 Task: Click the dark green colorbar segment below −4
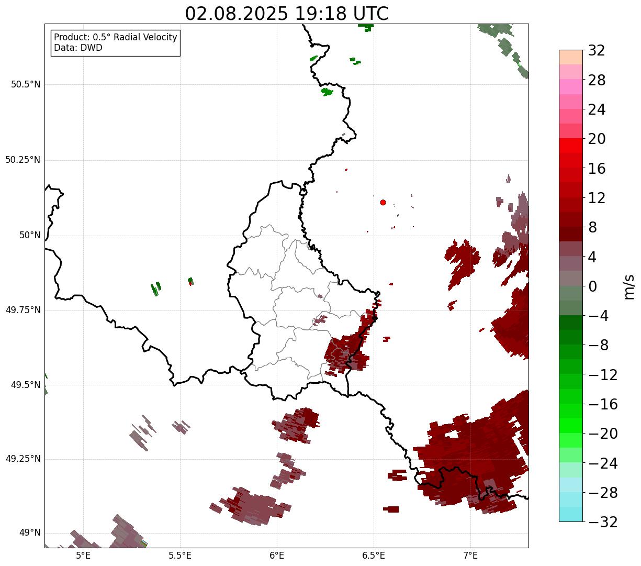(x=571, y=323)
